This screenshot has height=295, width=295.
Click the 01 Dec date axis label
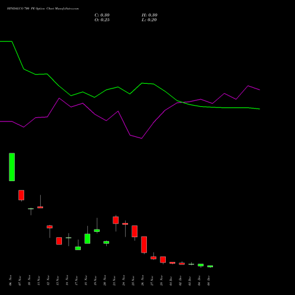click(171, 280)
